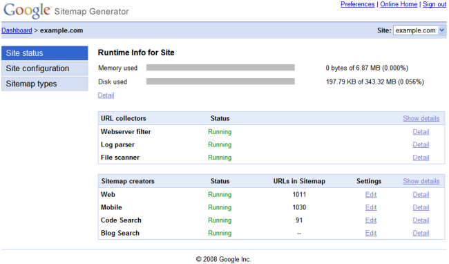Open Detail for File scanner
This screenshot has height=264, width=449.
point(421,158)
